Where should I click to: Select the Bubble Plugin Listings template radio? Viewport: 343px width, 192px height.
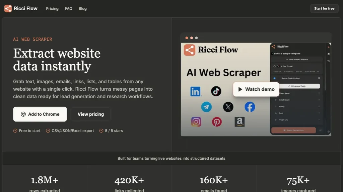tap(274, 78)
